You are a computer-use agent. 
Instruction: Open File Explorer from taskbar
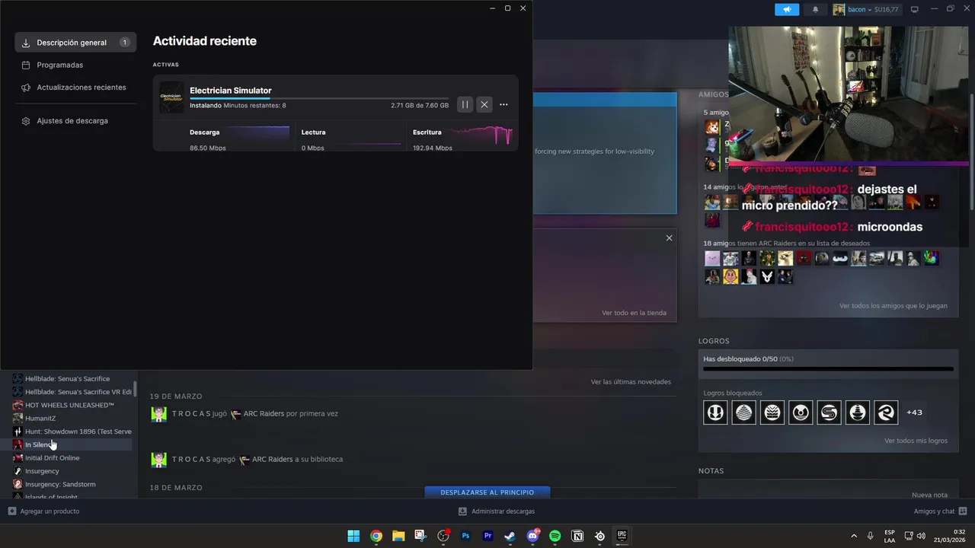(x=398, y=536)
